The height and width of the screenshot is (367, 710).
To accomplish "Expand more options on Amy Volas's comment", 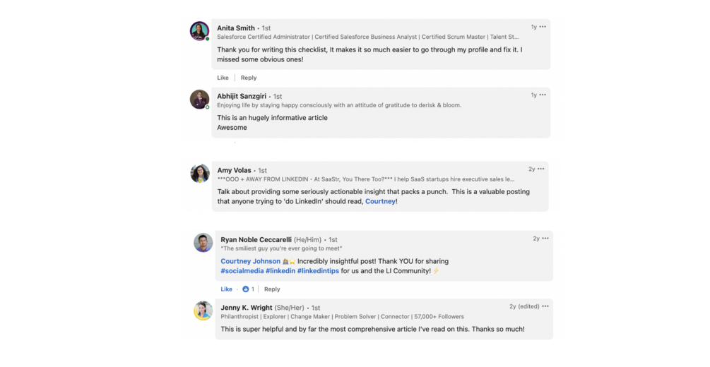I will (541, 169).
